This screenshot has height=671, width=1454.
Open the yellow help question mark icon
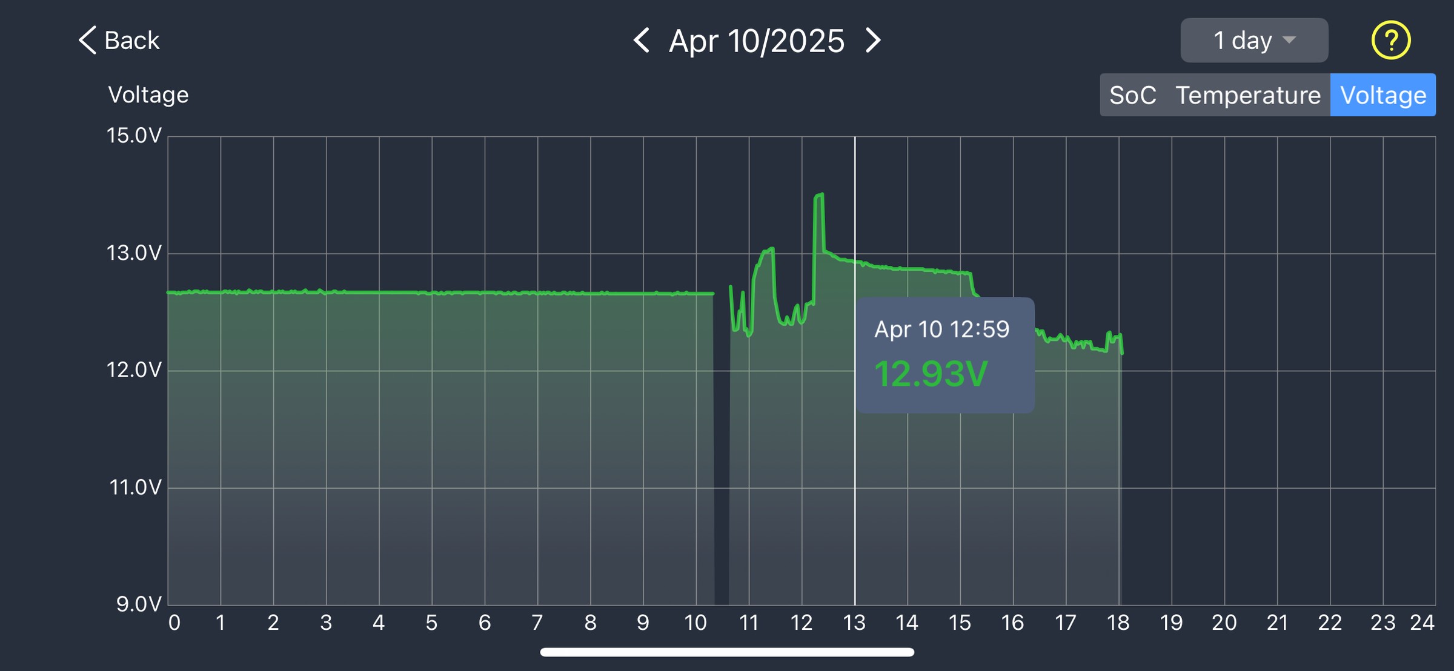[x=1391, y=40]
